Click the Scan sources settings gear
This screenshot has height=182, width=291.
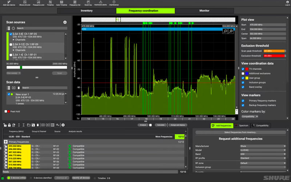pyautogui.click(x=65, y=22)
